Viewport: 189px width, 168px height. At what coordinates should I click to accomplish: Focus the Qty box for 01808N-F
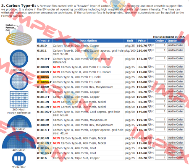tap(160, 72)
